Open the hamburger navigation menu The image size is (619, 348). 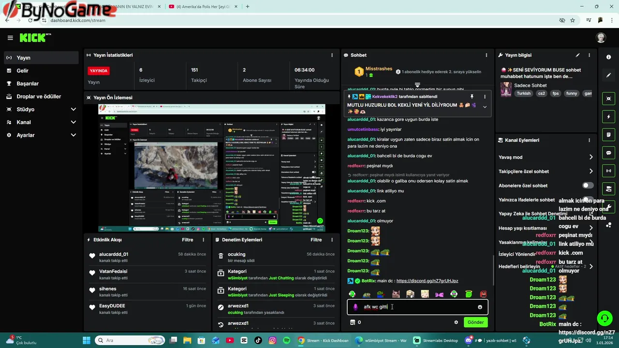coord(10,38)
